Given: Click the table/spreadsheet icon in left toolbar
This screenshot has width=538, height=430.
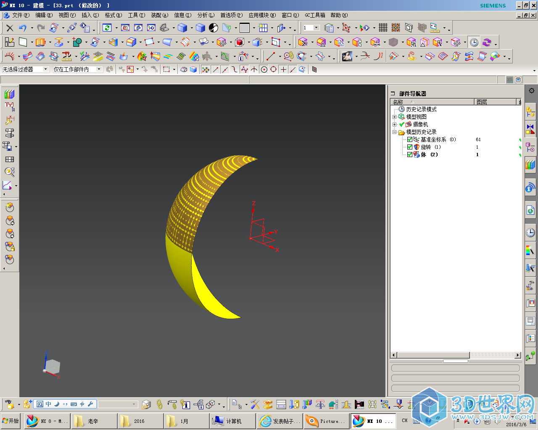Looking at the screenshot, I should point(9,160).
